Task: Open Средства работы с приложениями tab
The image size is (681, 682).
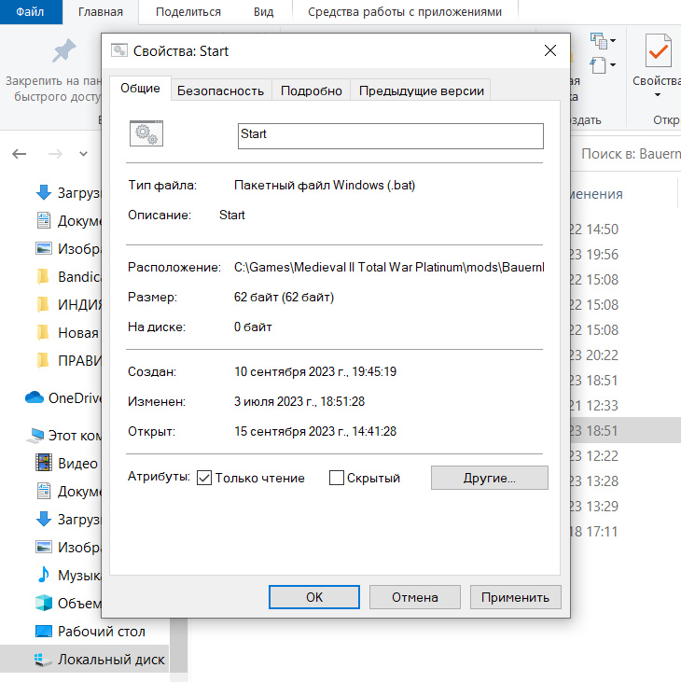Action: (405, 12)
